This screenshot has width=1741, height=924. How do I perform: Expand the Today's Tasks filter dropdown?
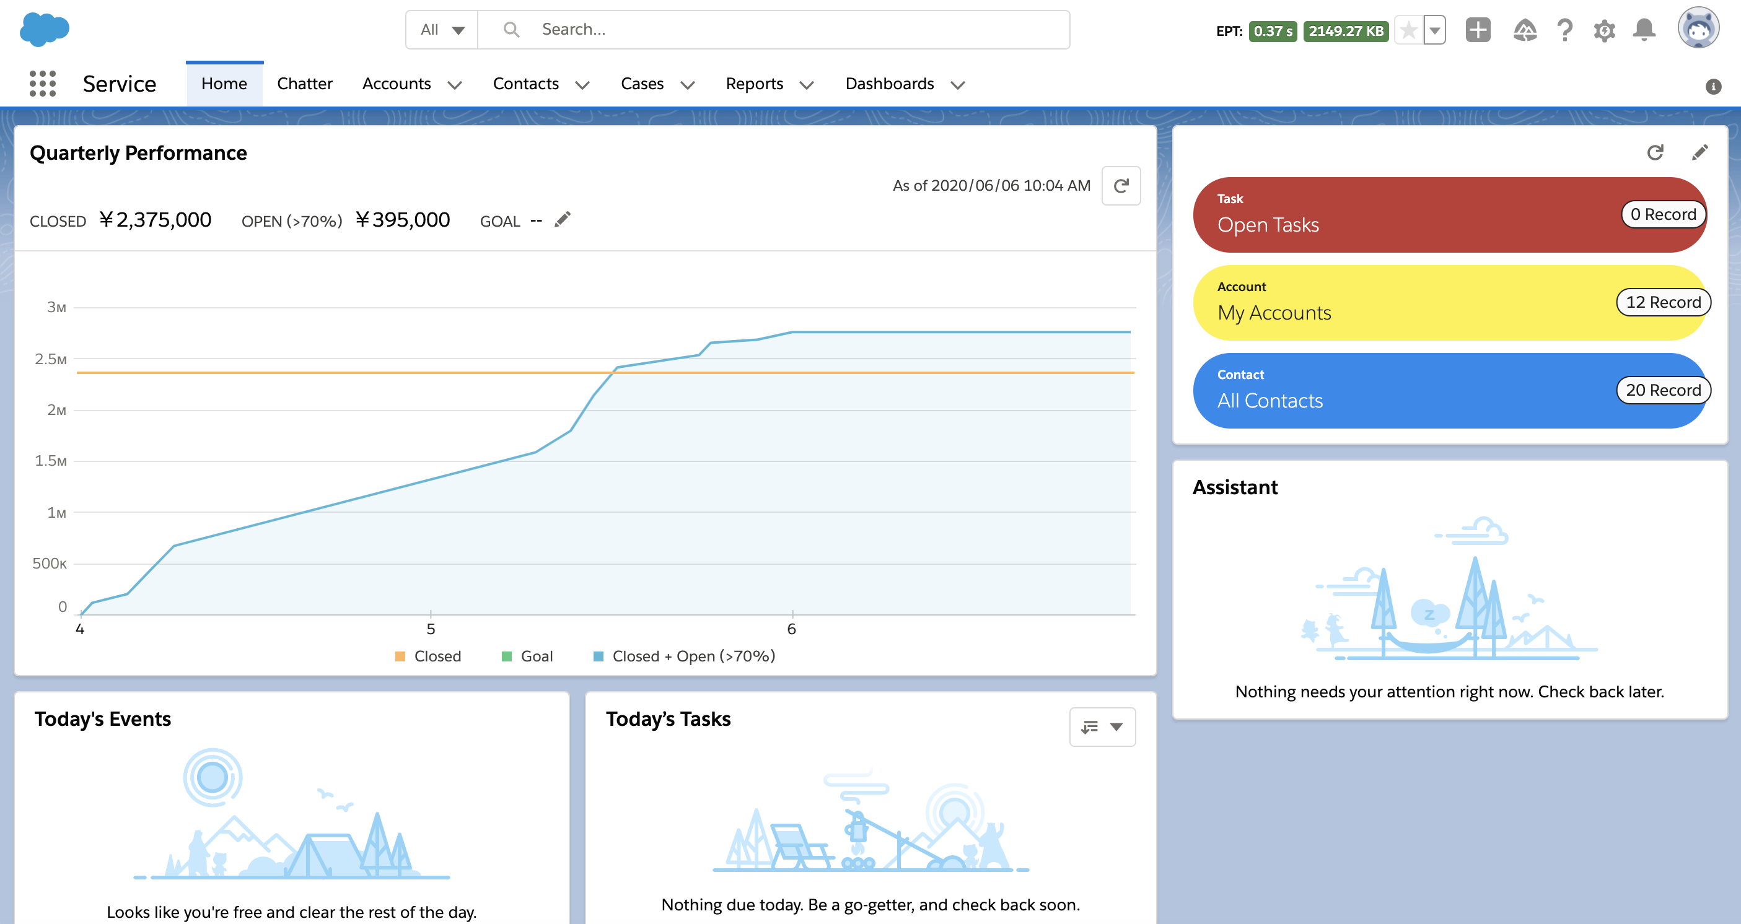1102,727
